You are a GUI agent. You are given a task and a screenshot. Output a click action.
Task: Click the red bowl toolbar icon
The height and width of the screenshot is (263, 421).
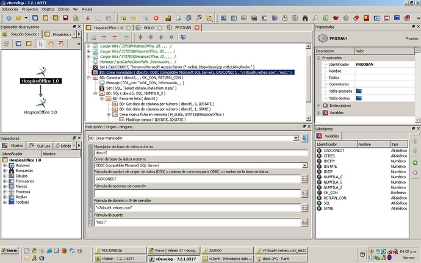(336, 18)
